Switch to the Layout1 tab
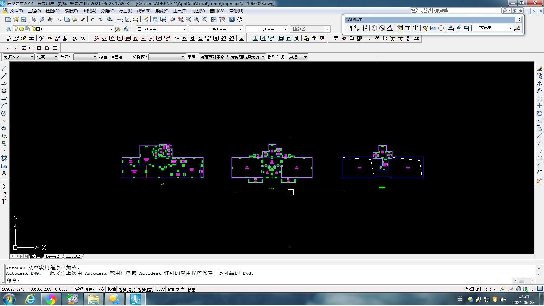Viewport: 544px width, 306px height. (x=53, y=256)
